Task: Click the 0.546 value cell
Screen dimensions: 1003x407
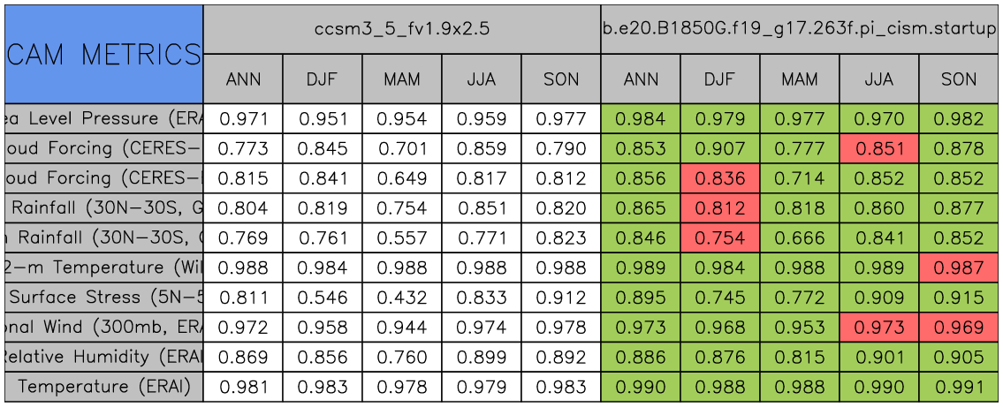Action: [323, 297]
